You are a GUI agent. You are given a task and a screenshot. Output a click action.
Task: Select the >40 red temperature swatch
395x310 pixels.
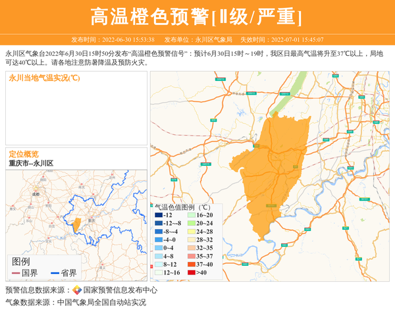[191, 272]
